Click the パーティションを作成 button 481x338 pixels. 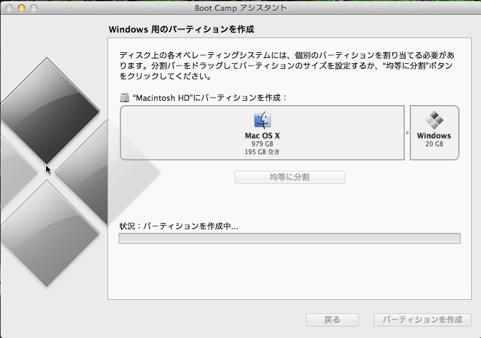tap(422, 320)
